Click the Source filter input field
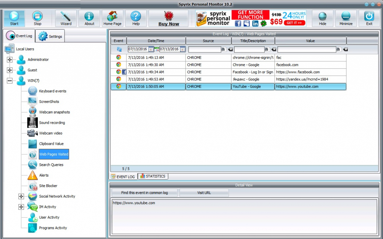383x239 pixels. click(204, 49)
